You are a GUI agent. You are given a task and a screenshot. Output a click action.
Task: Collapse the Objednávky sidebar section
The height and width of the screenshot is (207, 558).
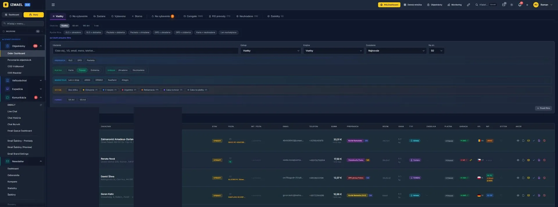pyautogui.click(x=41, y=46)
